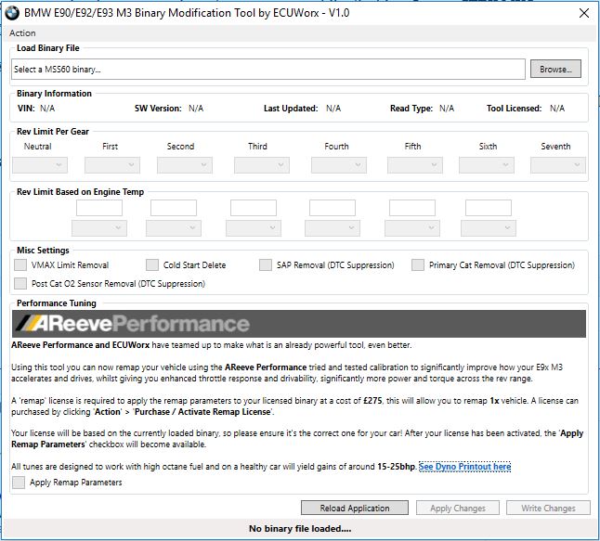The height and width of the screenshot is (541, 600).
Task: Click the £275 price text
Action: 372,400
